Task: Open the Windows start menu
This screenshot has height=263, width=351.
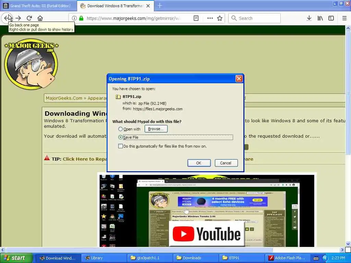Action: pyautogui.click(x=16, y=258)
